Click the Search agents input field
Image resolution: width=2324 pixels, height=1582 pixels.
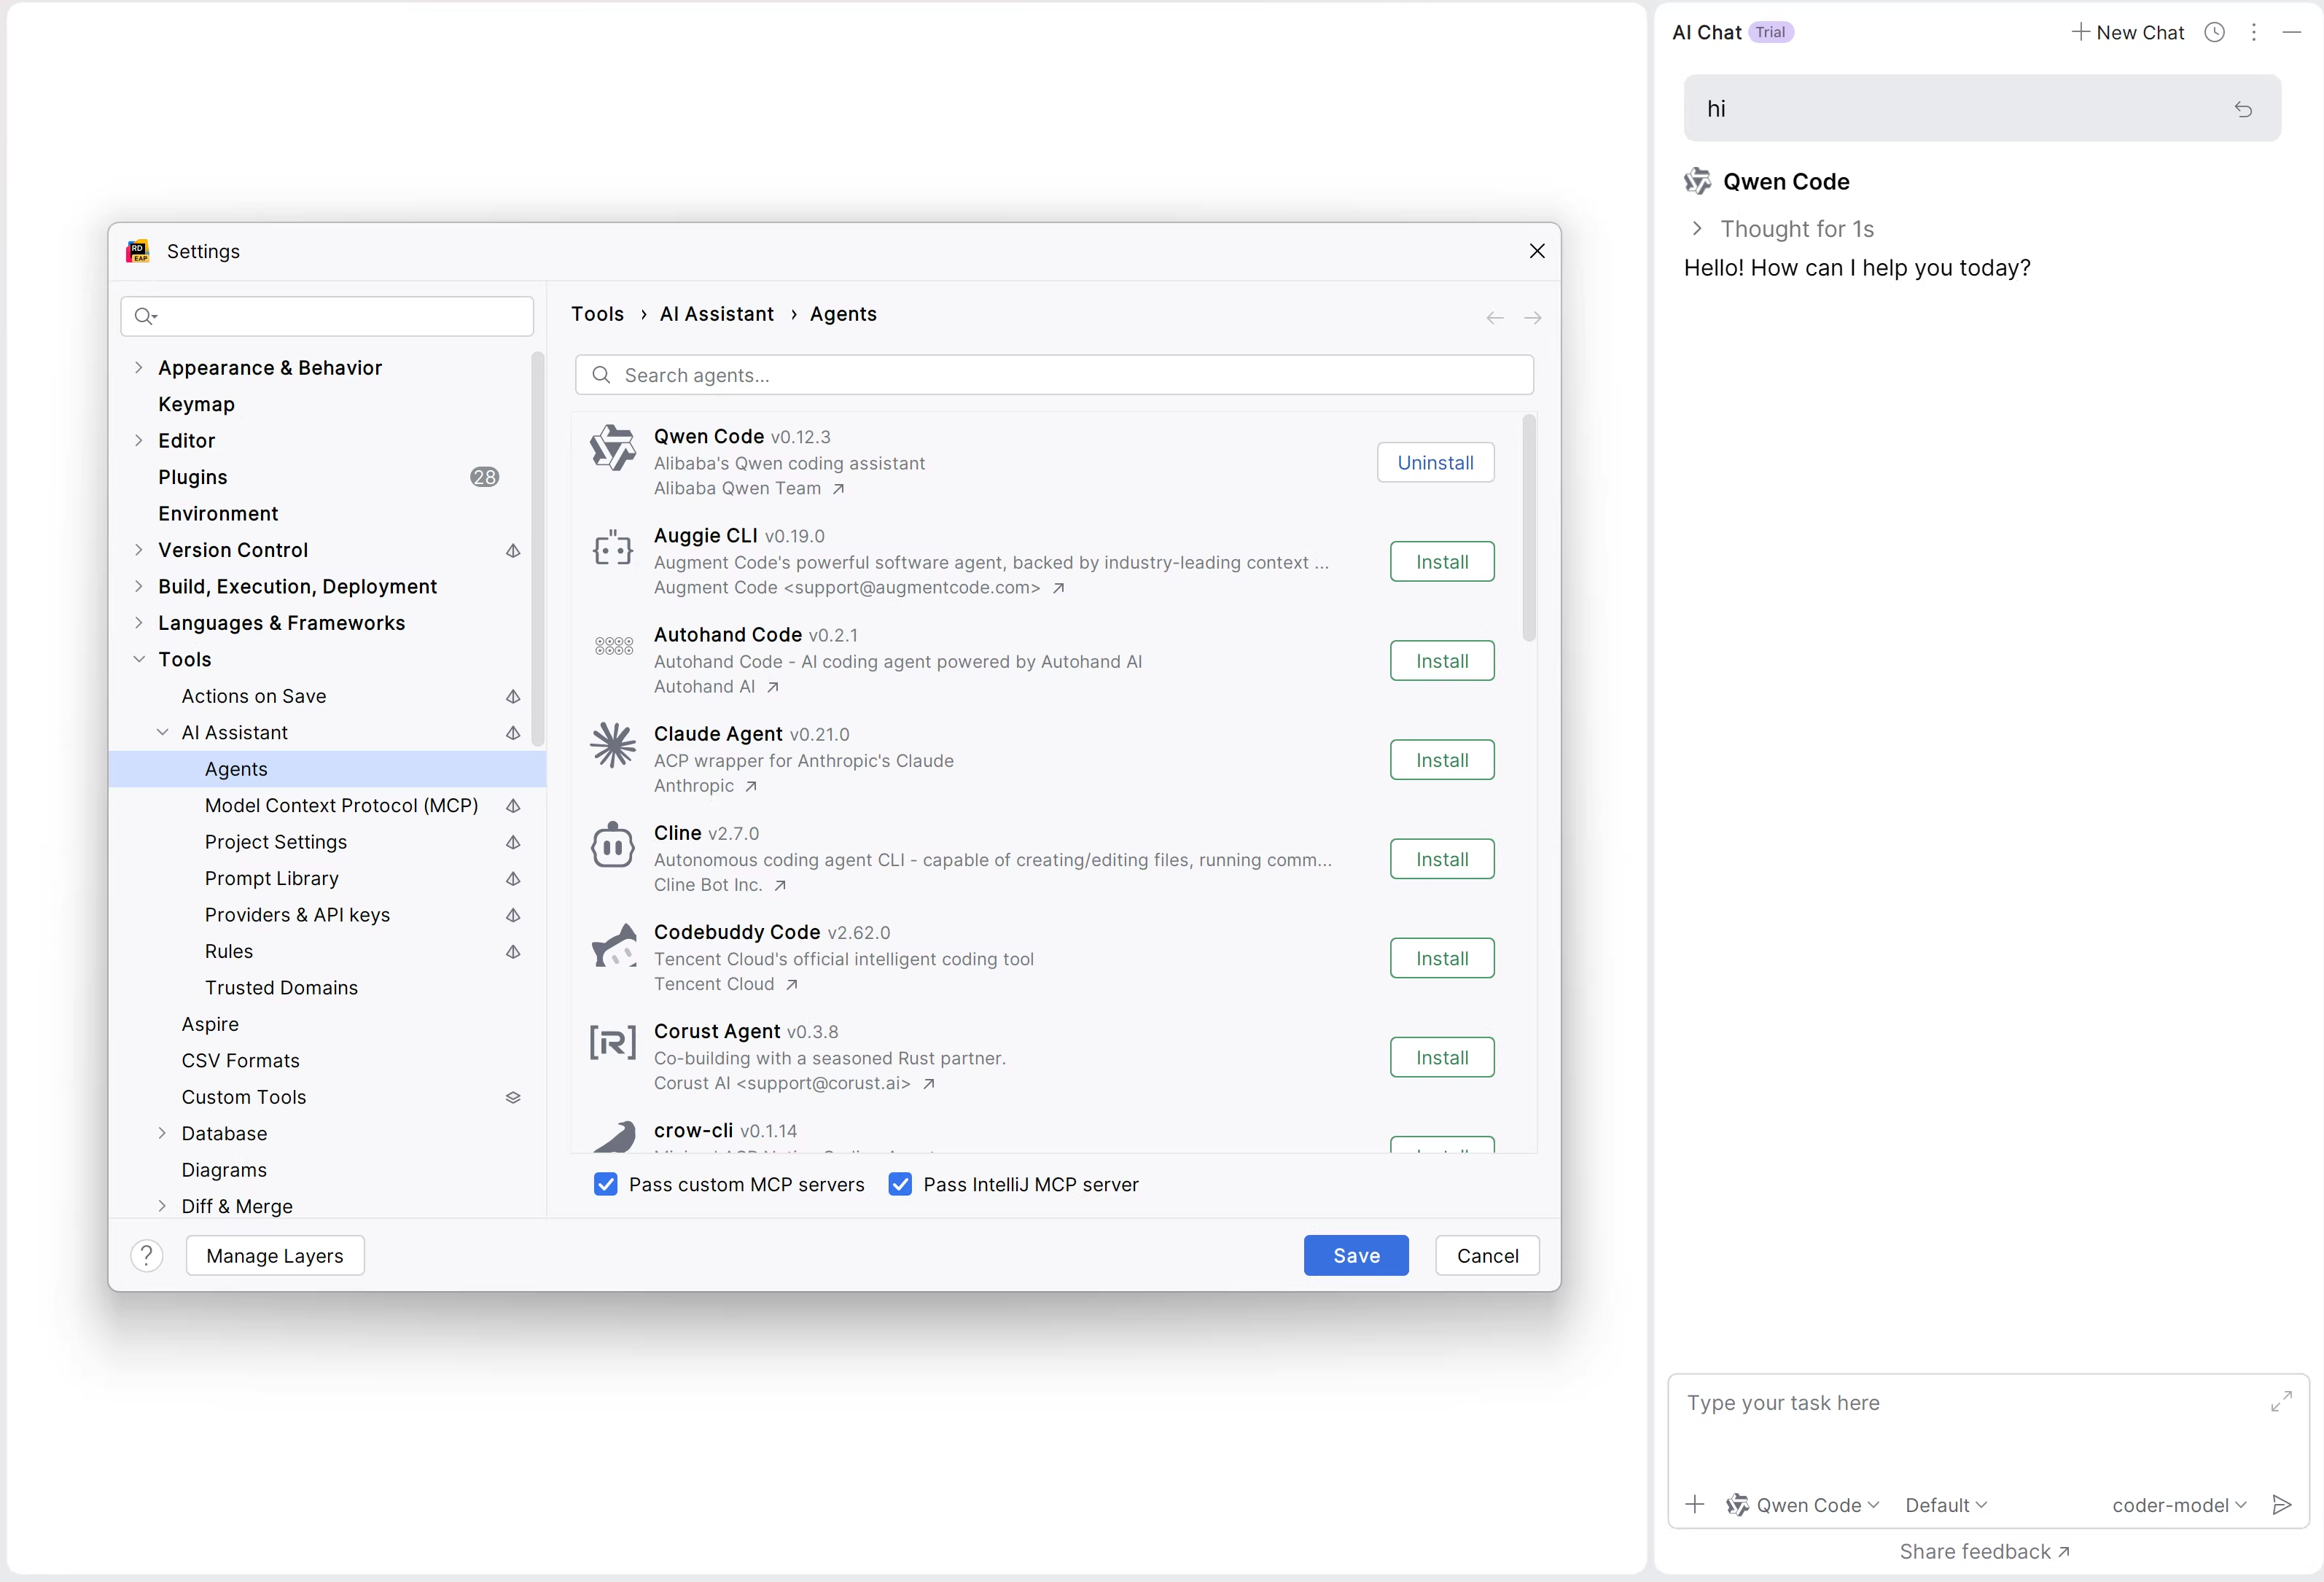coord(1054,375)
